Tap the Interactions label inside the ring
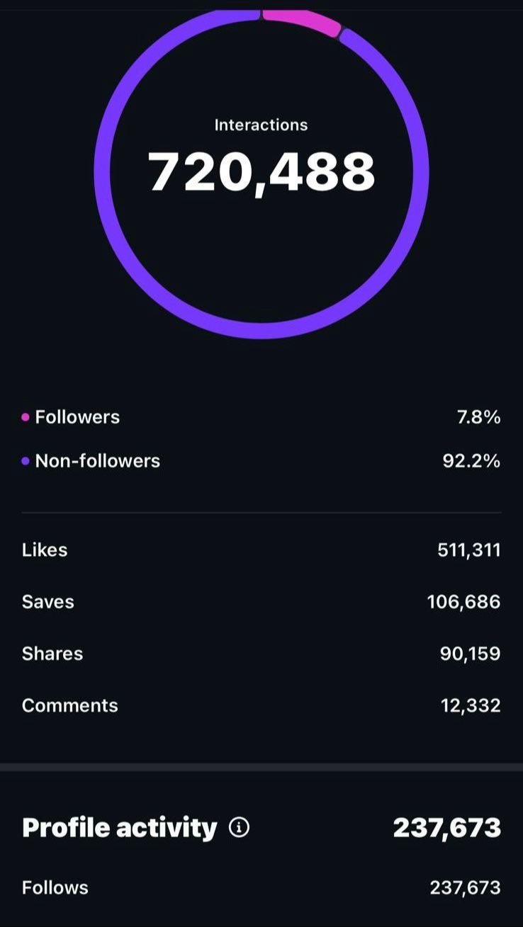 261,125
